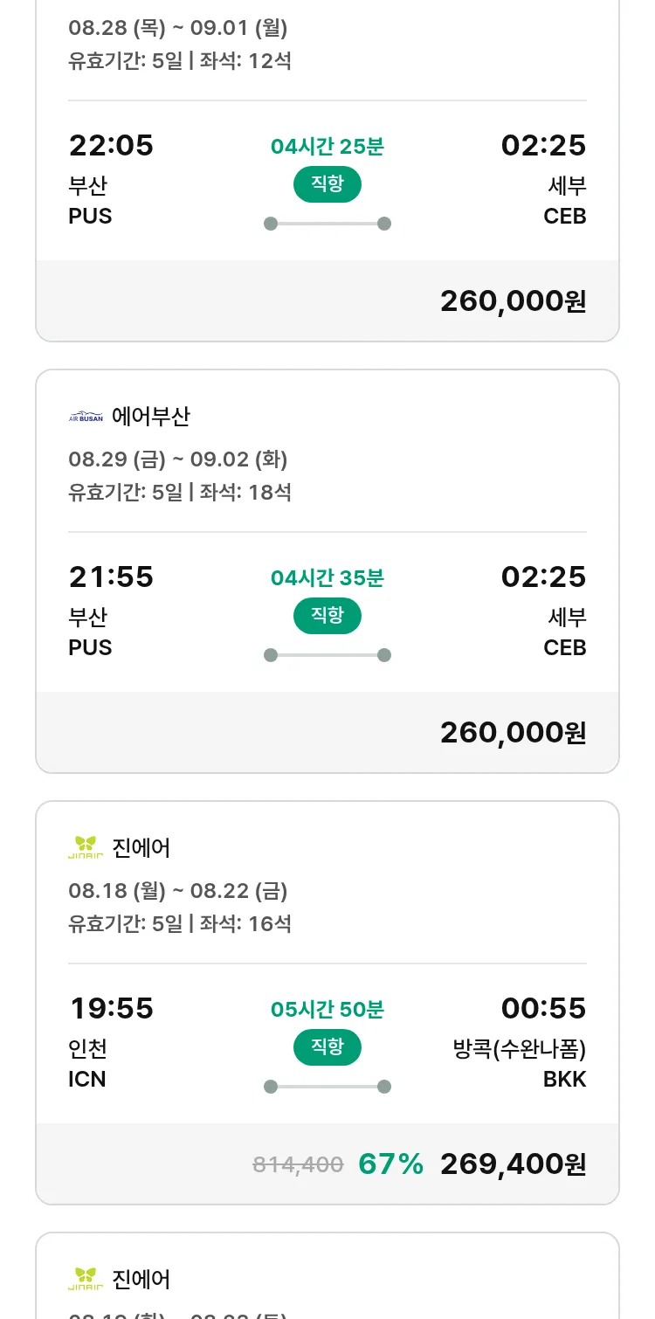Click the 08.29 (금) ~ 09.02 (화) date range

coord(178,459)
